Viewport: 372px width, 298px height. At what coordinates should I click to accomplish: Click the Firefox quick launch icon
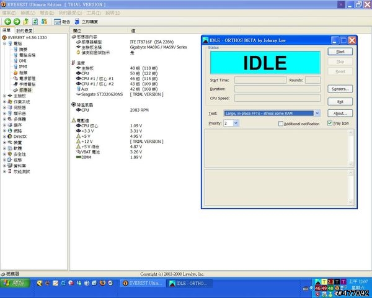pos(102,283)
